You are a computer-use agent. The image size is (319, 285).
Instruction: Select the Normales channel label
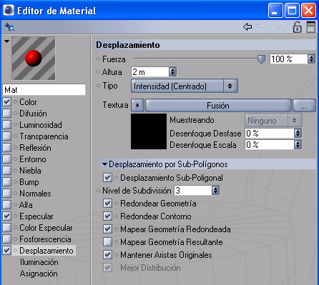click(x=35, y=194)
